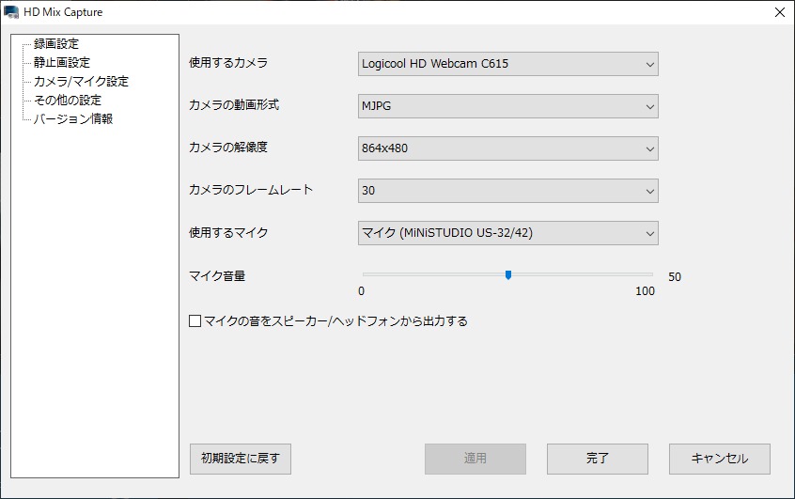Select 録画設定 in the settings tree
This screenshot has width=795, height=499.
[56, 44]
